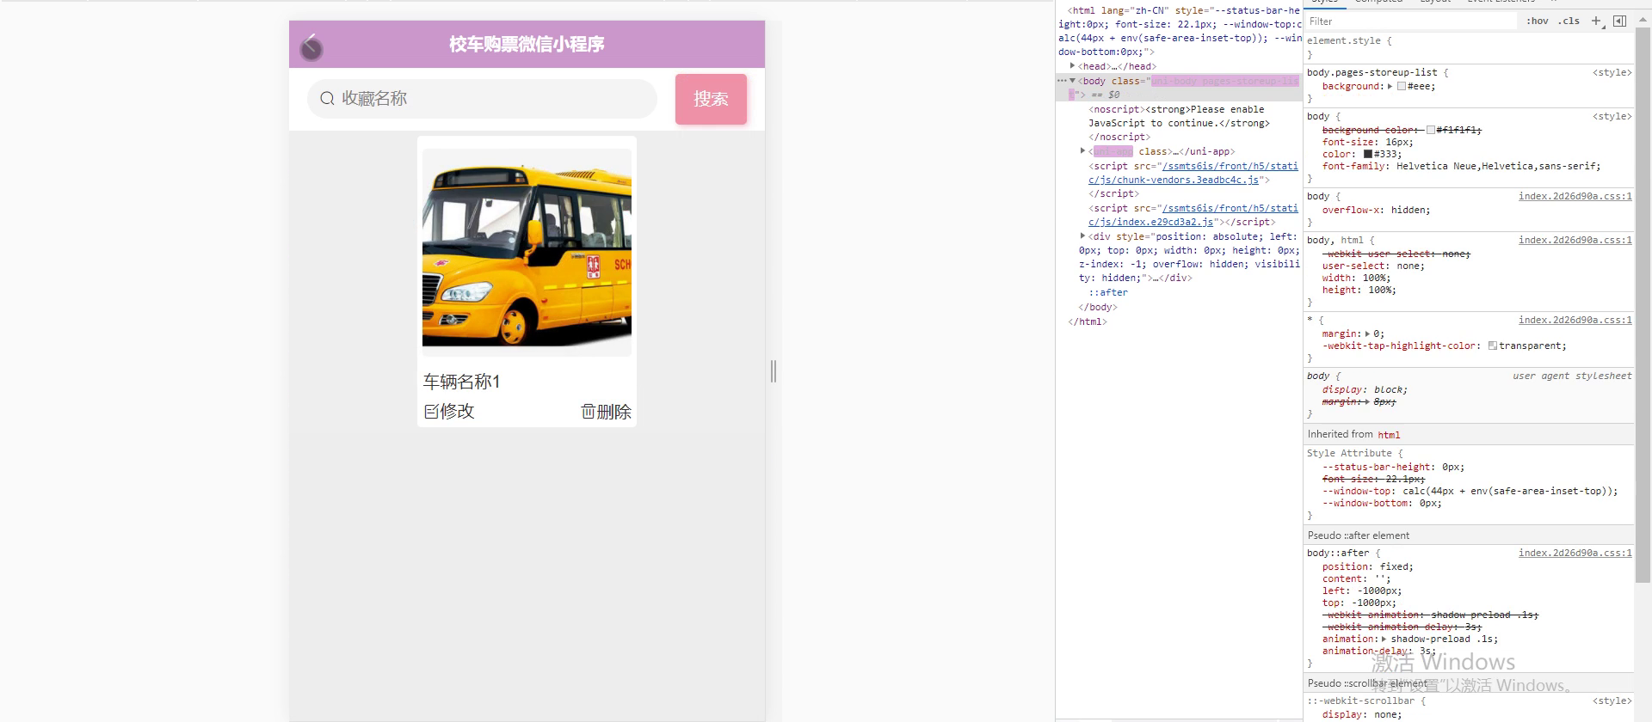This screenshot has height=722, width=1652.
Task: Click the position: fixed declaration
Action: click(1367, 566)
